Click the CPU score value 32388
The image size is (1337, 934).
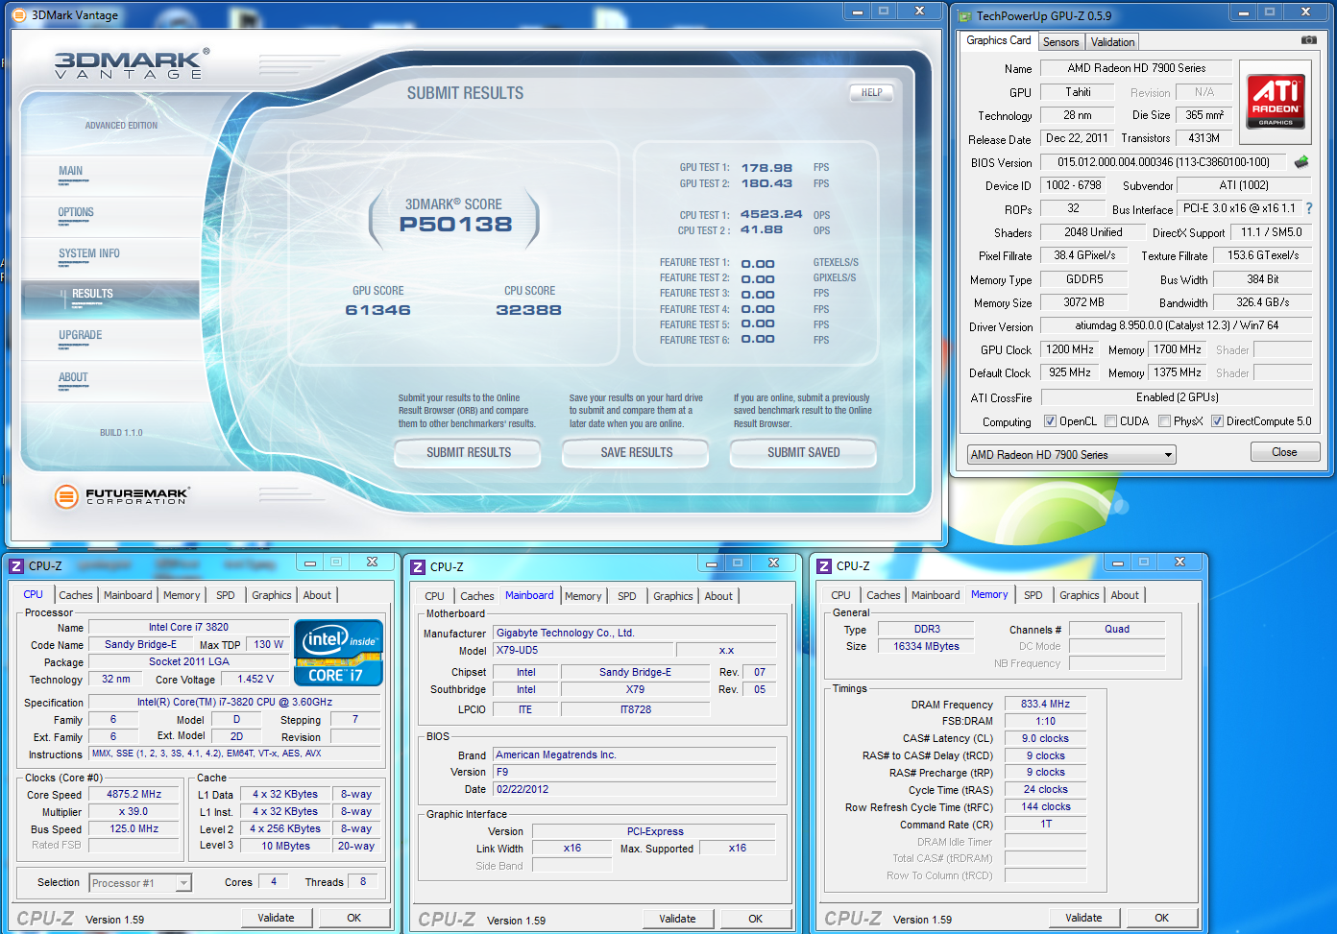point(529,310)
